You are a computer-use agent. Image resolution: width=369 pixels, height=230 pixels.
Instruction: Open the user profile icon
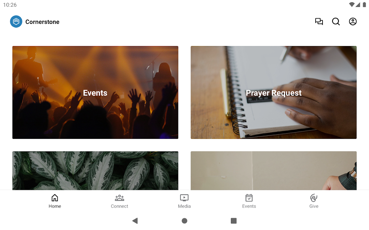353,22
